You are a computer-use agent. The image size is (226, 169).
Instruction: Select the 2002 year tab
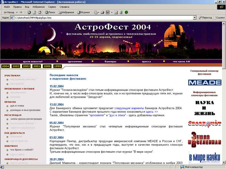[26, 66]
